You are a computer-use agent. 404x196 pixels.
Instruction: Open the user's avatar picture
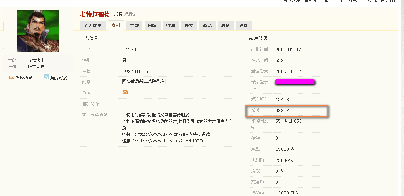pos(38,30)
